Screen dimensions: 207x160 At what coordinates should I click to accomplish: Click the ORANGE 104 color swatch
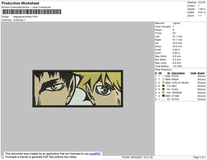point(163,92)
